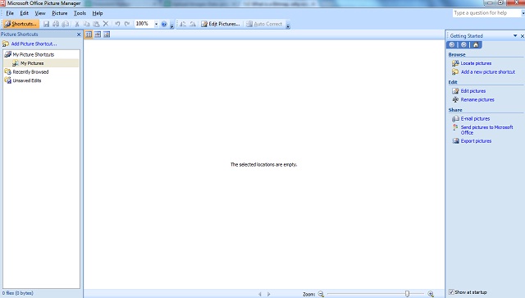Switch to Filmstrip view

pyautogui.click(x=98, y=34)
